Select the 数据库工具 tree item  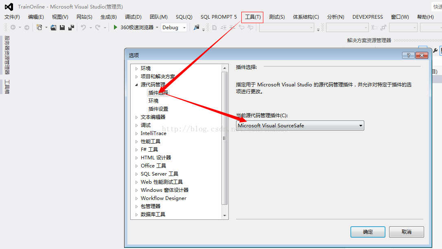pos(153,215)
